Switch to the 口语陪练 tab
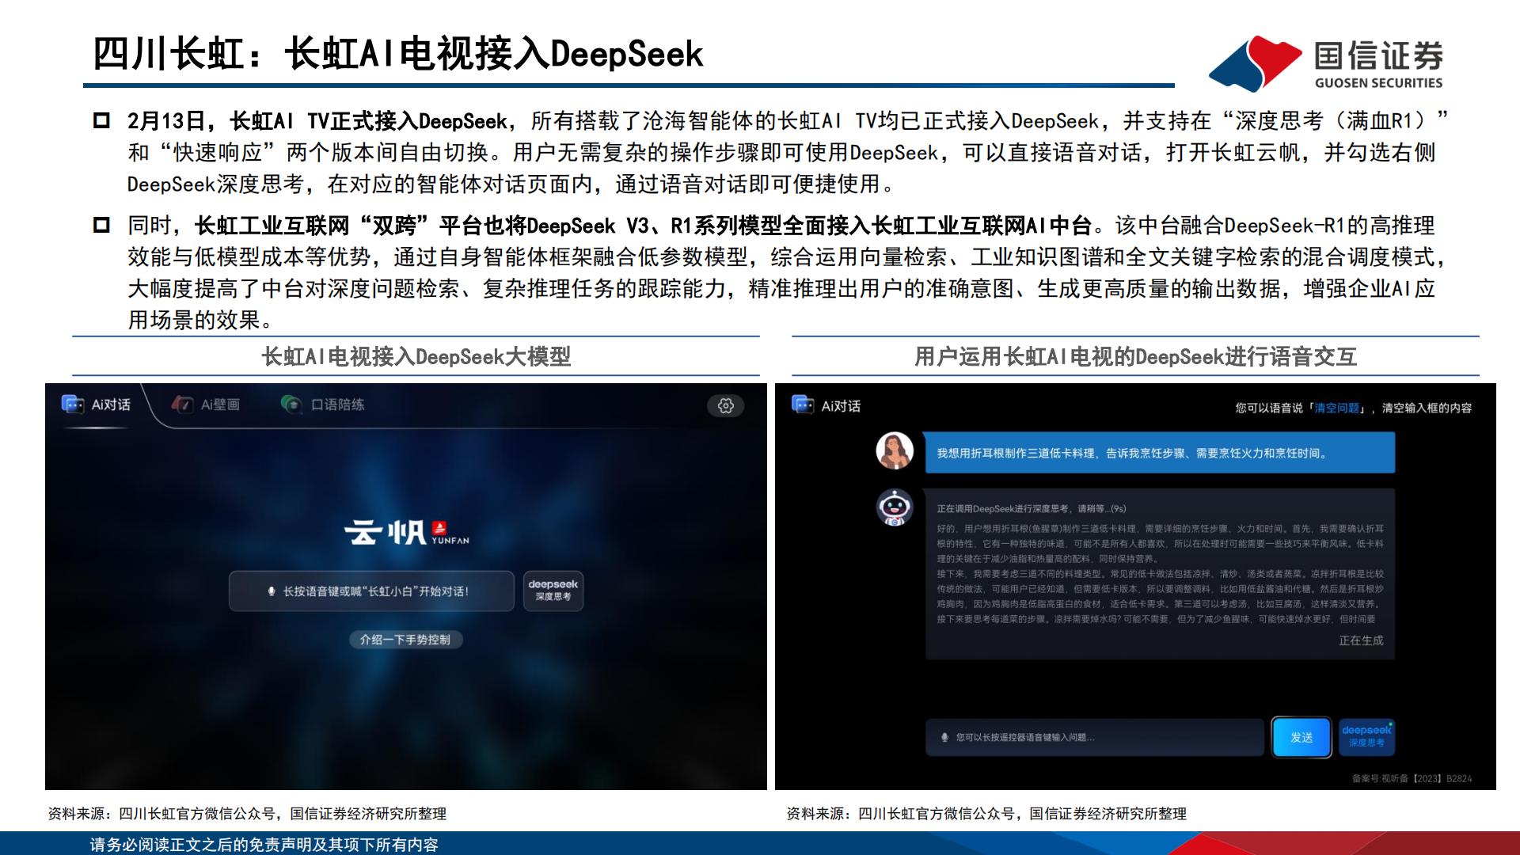 coord(323,405)
